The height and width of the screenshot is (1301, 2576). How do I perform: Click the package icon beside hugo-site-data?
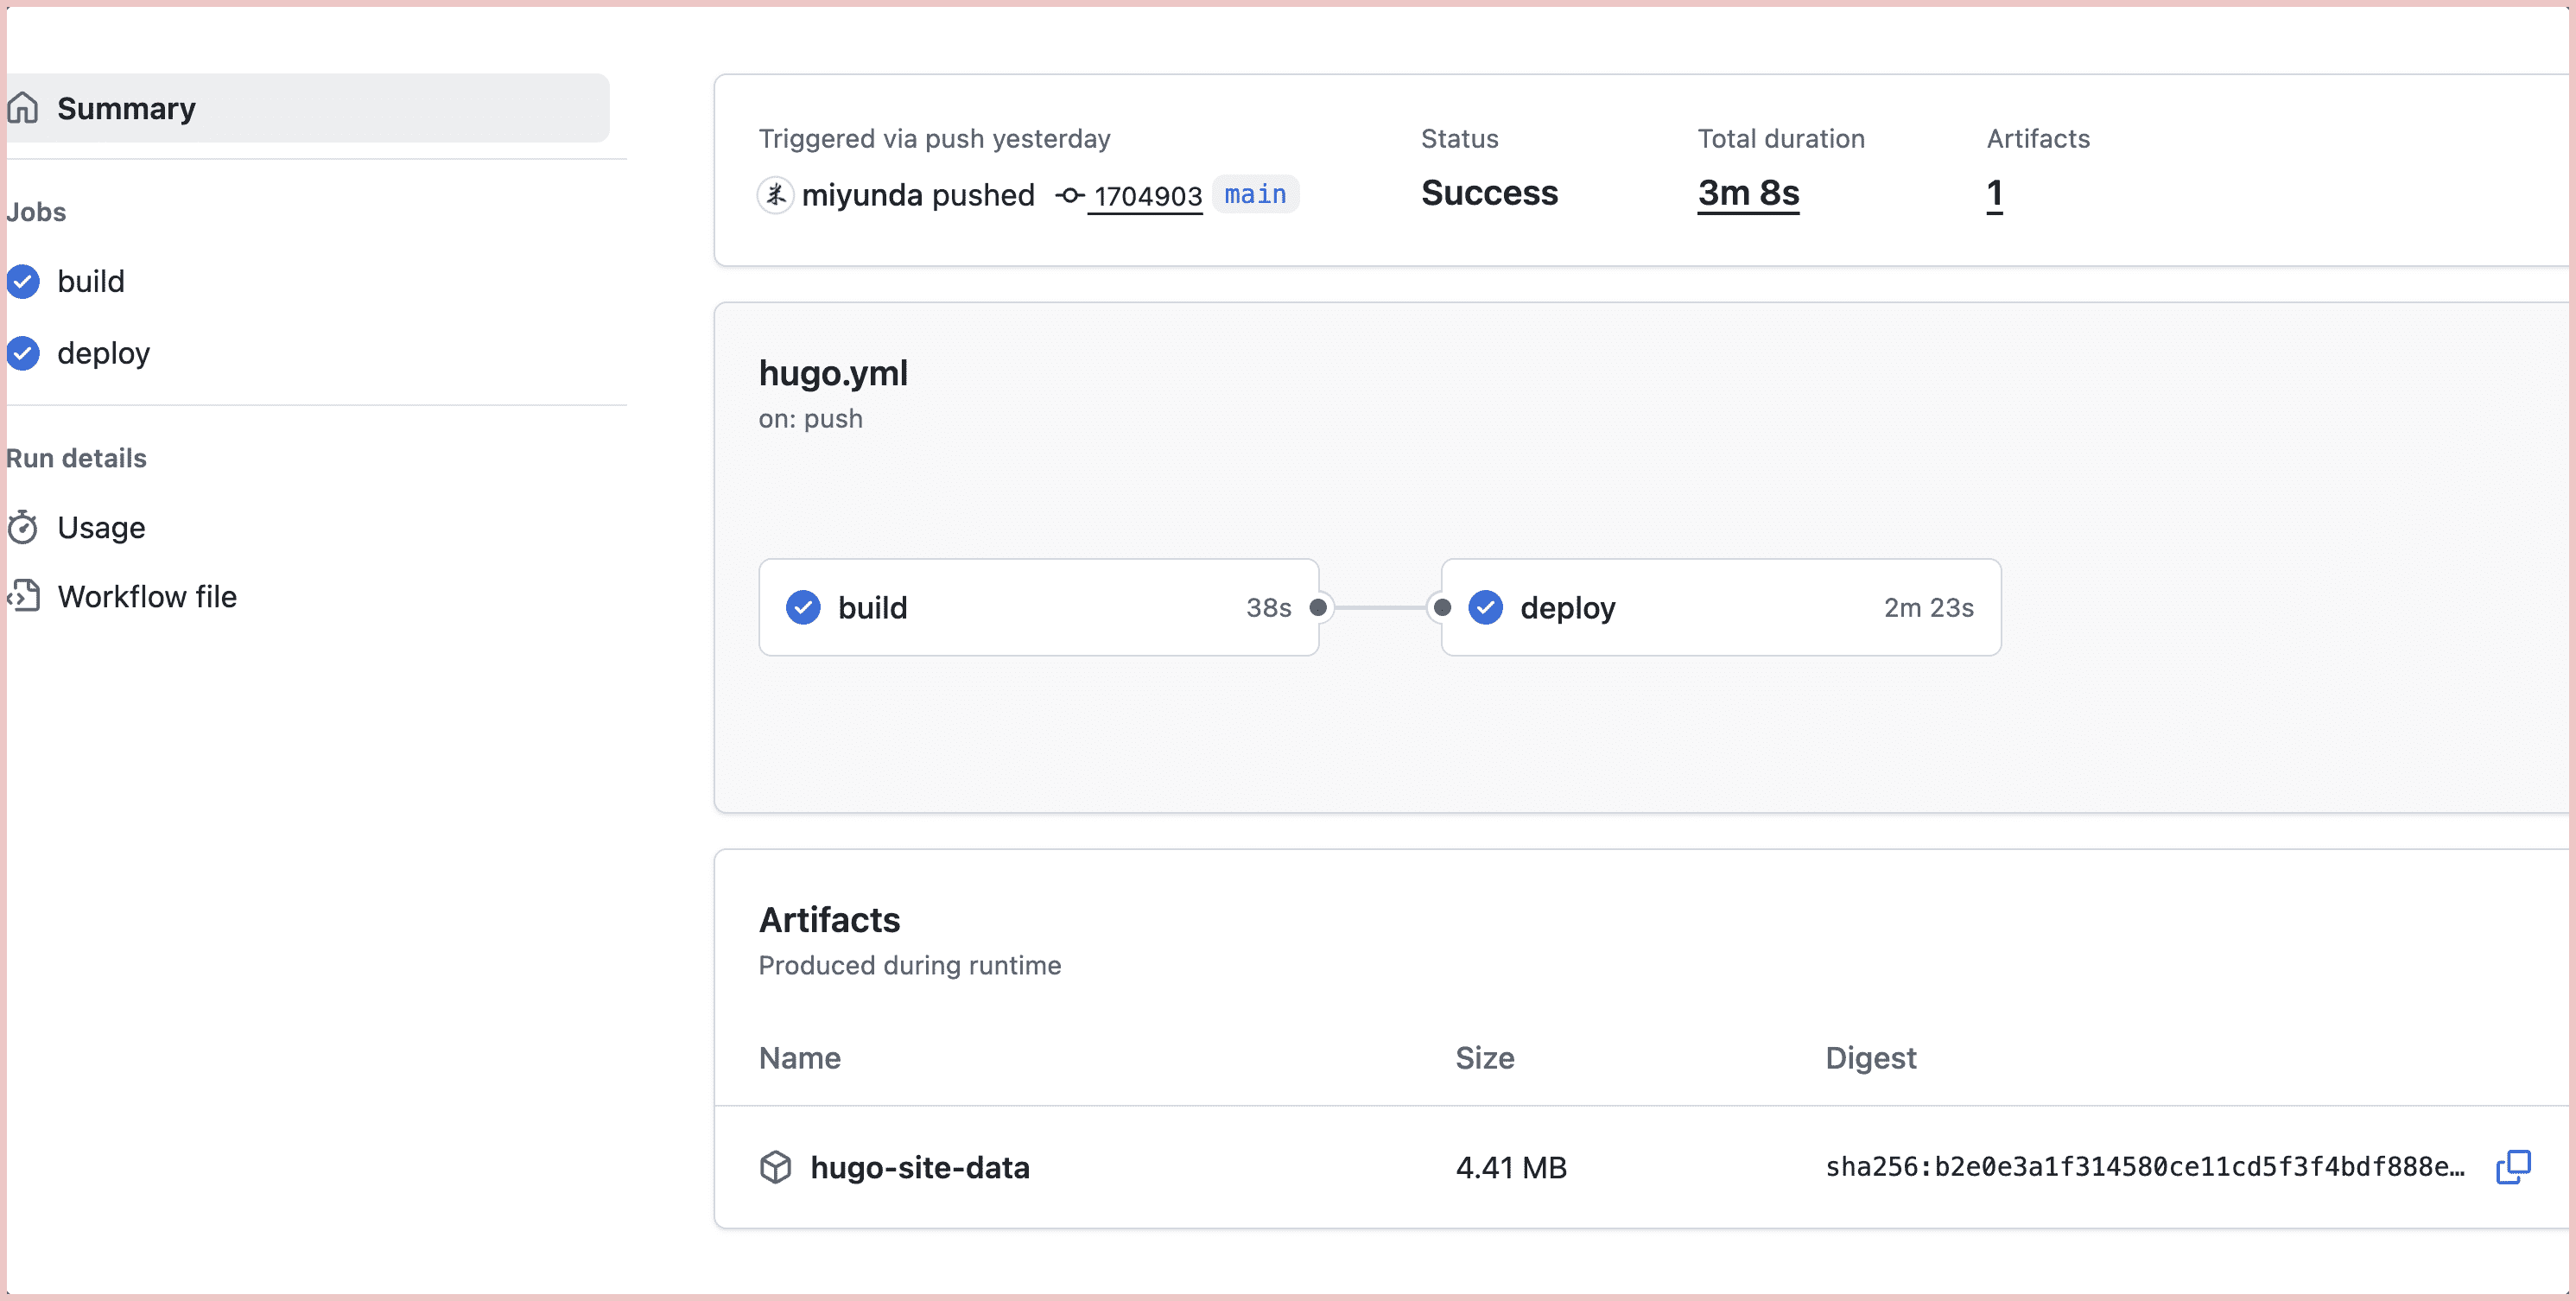[777, 1167]
